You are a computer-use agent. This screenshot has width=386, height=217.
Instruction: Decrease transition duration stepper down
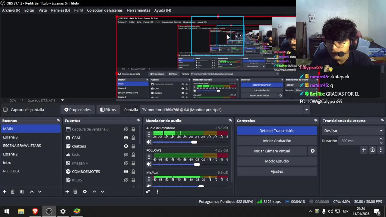click(381, 143)
